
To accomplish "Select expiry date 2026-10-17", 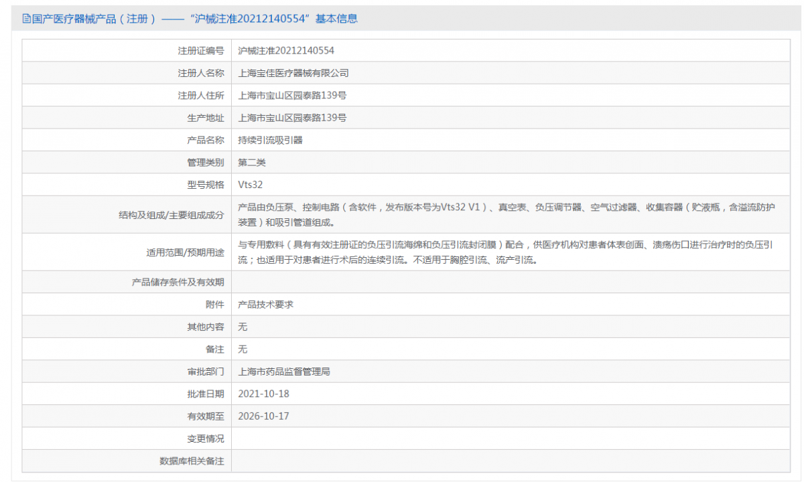I will 264,416.
